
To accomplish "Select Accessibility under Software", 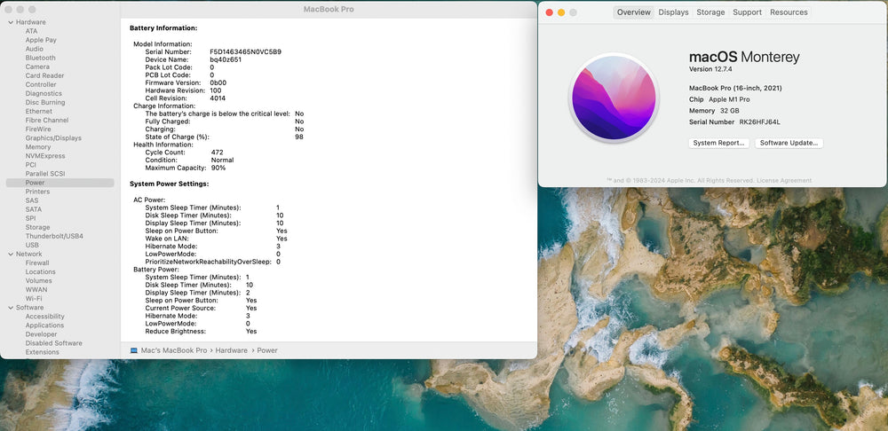I will point(44,317).
